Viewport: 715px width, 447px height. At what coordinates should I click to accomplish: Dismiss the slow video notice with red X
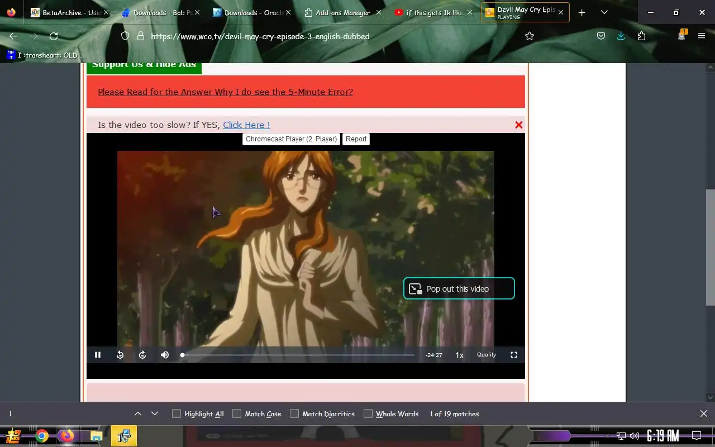tap(519, 125)
